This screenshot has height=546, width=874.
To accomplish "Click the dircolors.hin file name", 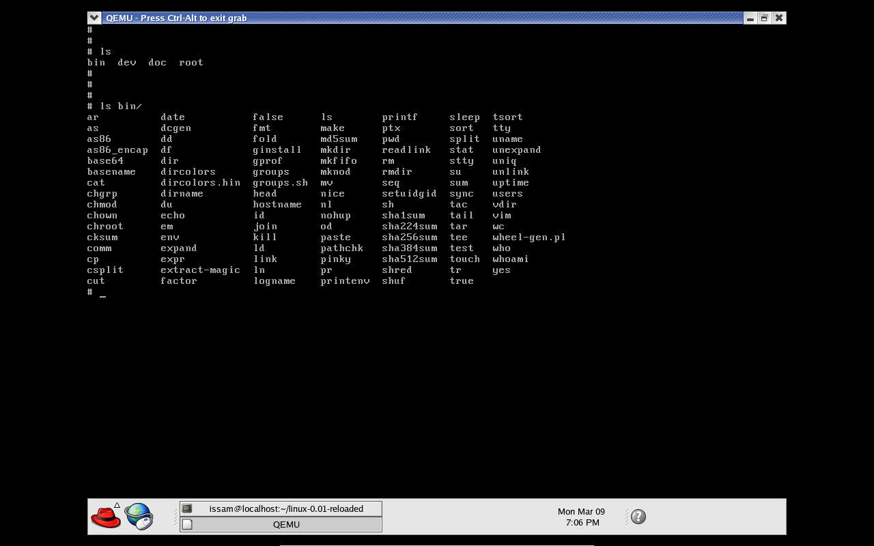I will (x=200, y=183).
